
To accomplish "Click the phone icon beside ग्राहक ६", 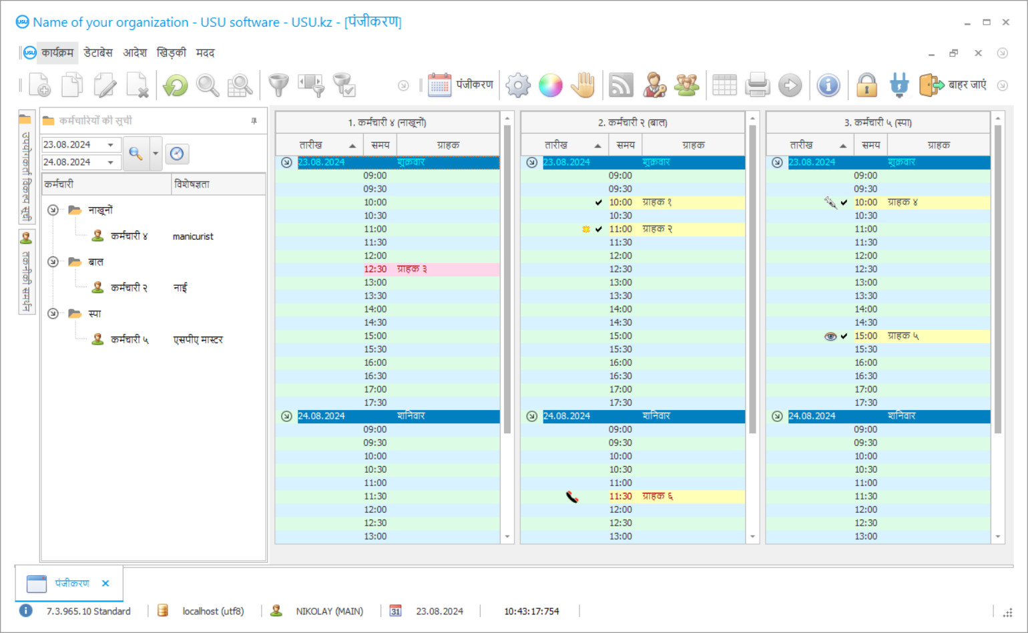I will coord(573,497).
